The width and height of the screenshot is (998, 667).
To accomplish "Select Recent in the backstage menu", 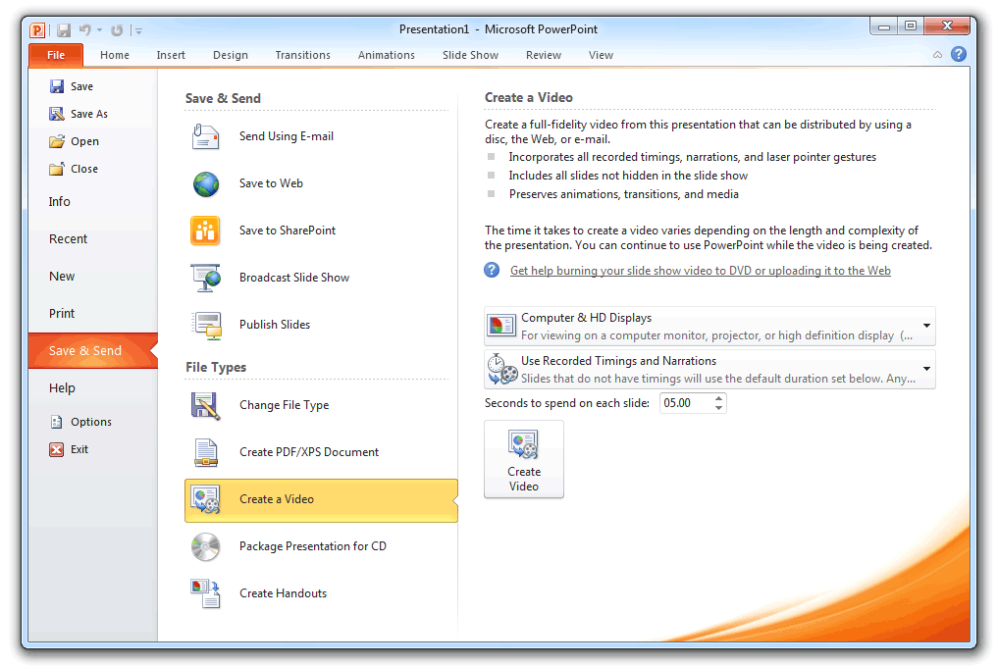I will click(x=93, y=239).
